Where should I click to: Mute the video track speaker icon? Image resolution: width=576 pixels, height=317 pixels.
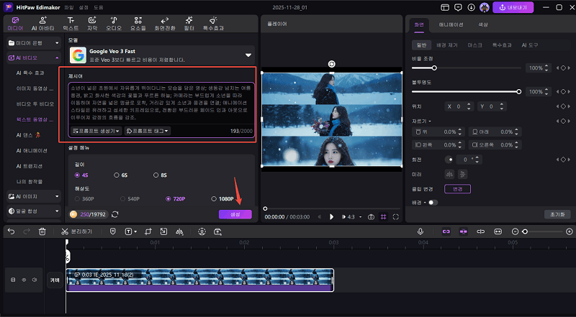[x=35, y=280]
